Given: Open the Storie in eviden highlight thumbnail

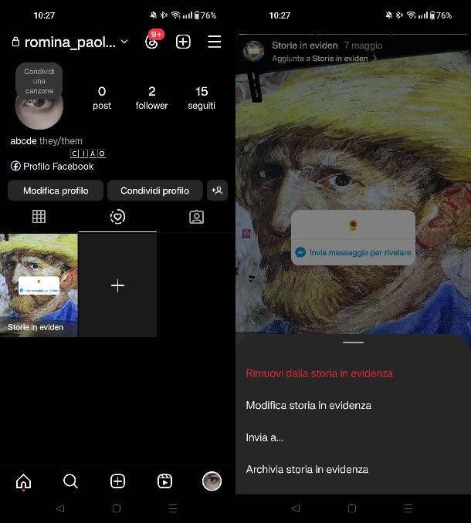Looking at the screenshot, I should point(39,285).
